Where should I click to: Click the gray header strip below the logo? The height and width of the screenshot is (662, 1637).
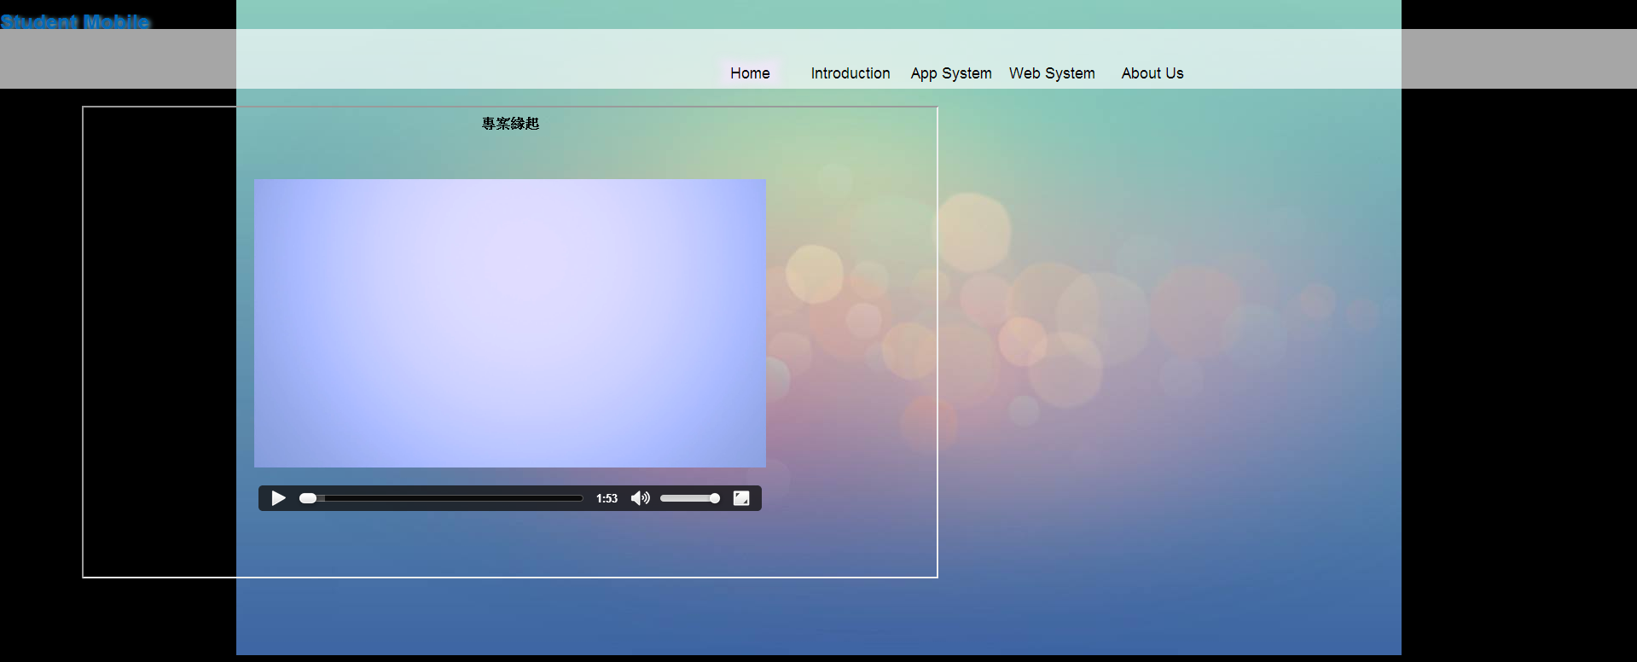[118, 60]
